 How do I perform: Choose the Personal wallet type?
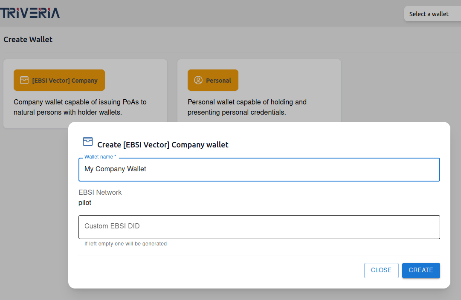[x=213, y=80]
